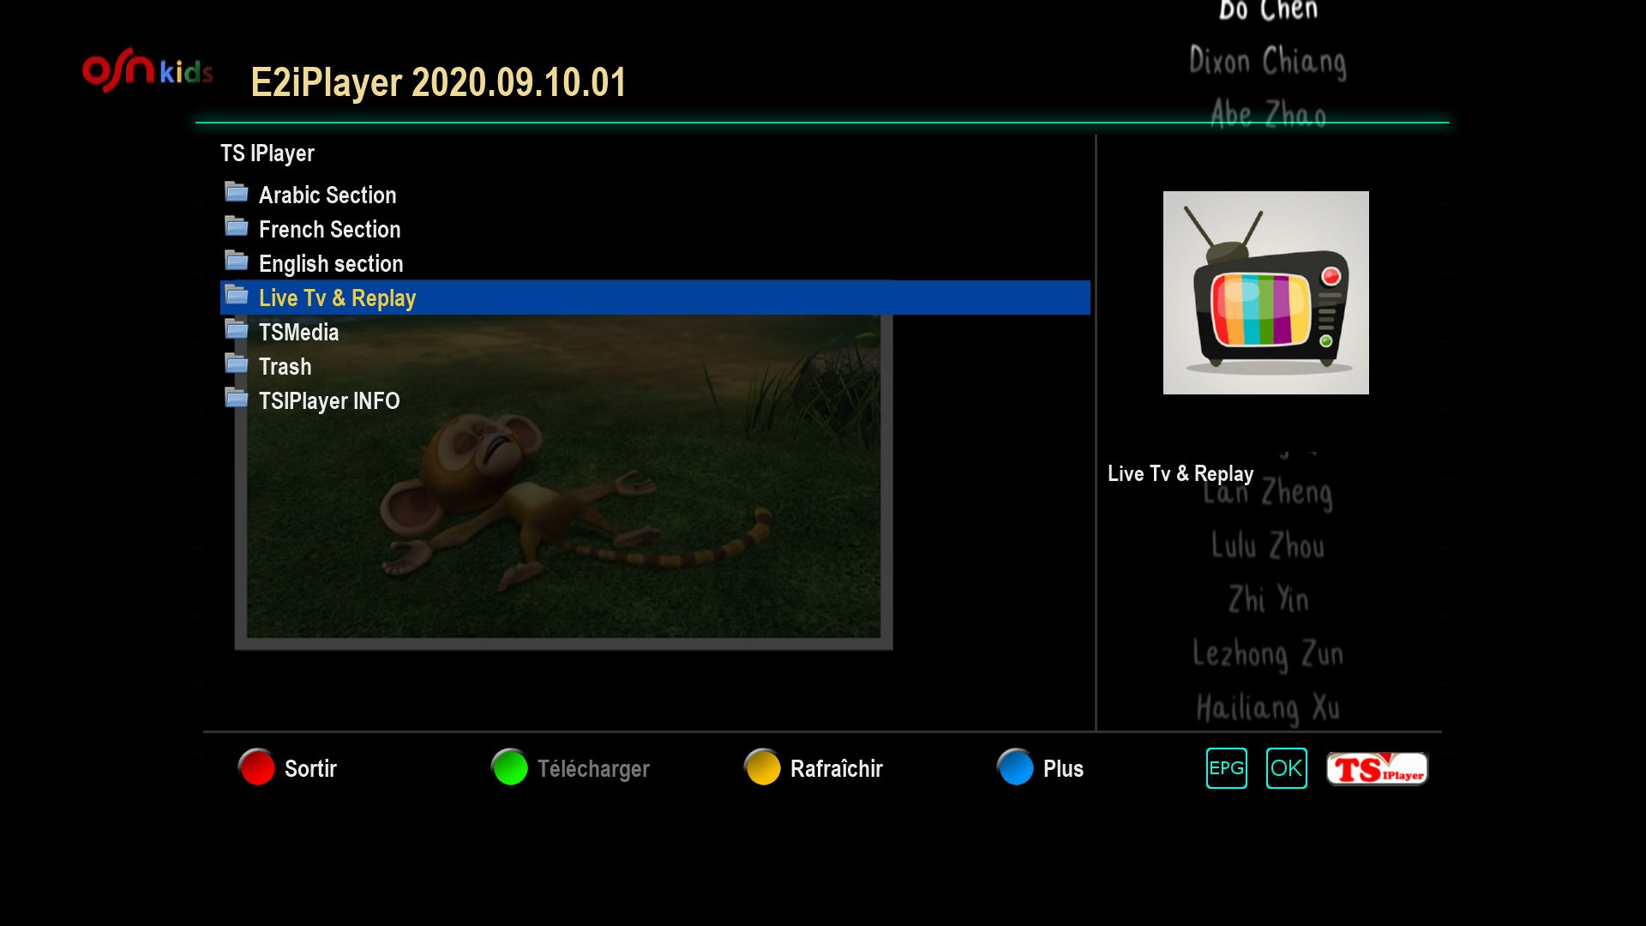Click the Rafraîchir text label
This screenshot has height=926, width=1646.
(x=836, y=769)
